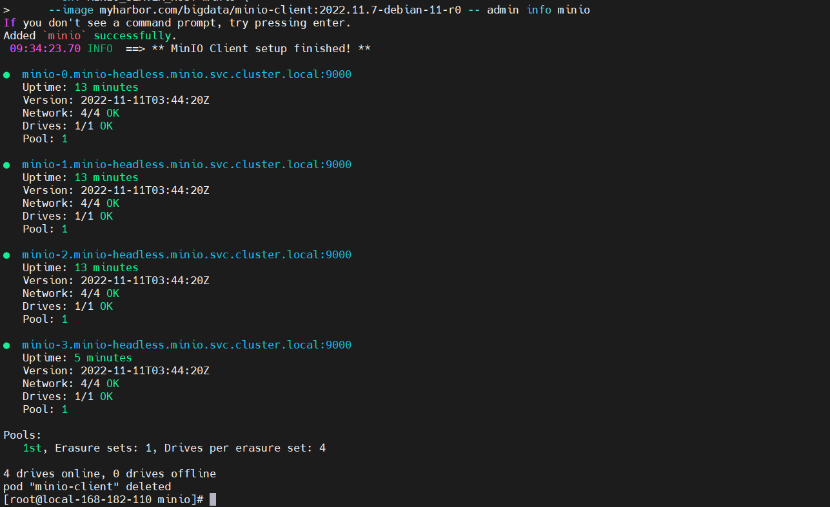Click the "5 minutes" uptime value of minio-3
The height and width of the screenshot is (507, 830).
(x=103, y=358)
